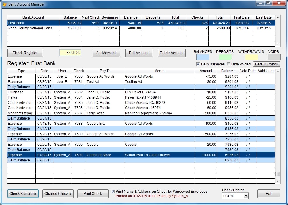
Task: Edit the First Bank account
Action: click(139, 53)
